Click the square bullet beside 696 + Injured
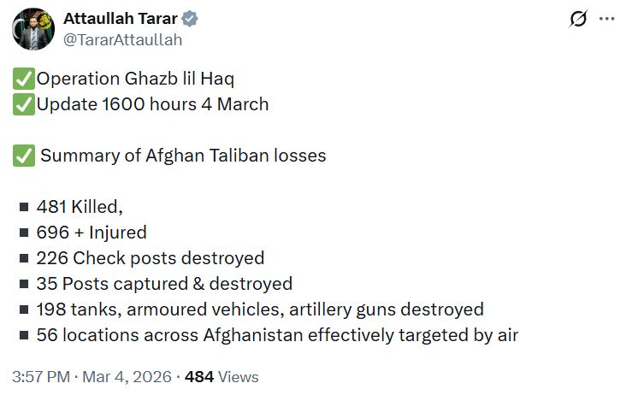The height and width of the screenshot is (395, 626). (23, 233)
